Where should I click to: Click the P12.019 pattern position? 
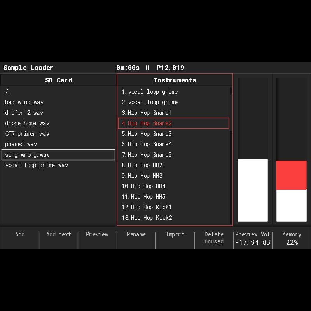point(170,68)
